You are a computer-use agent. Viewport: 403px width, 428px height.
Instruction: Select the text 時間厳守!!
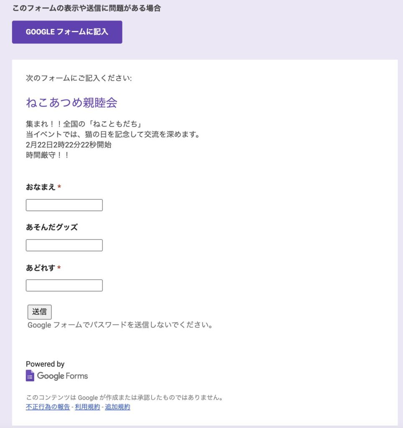pyautogui.click(x=48, y=155)
